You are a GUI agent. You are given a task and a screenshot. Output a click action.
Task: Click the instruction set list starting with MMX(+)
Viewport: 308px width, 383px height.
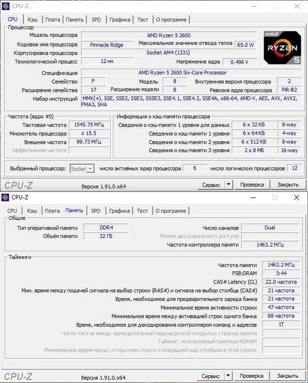[x=190, y=101]
